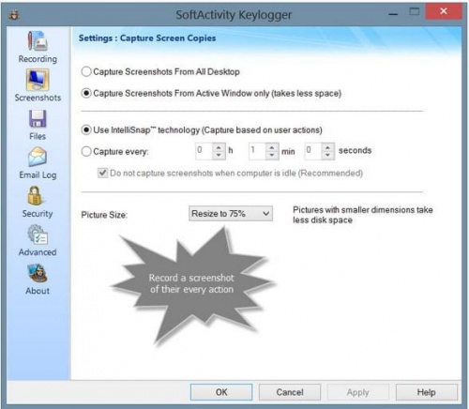Increase the hours spinner value
Image resolution: width=469 pixels, height=409 pixels.
click(x=219, y=147)
